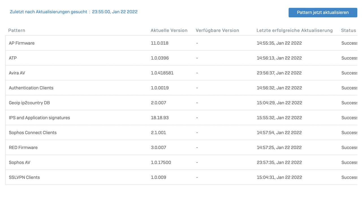Click the Success status of AP Firmware
This screenshot has height=200, width=362.
[349, 43]
